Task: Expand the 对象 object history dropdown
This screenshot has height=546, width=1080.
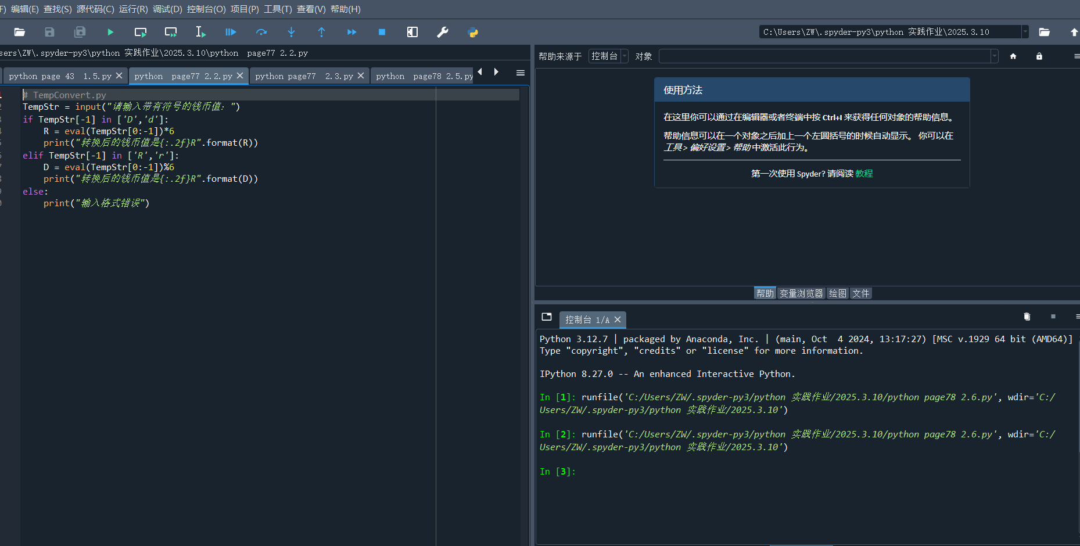Action: click(x=995, y=56)
